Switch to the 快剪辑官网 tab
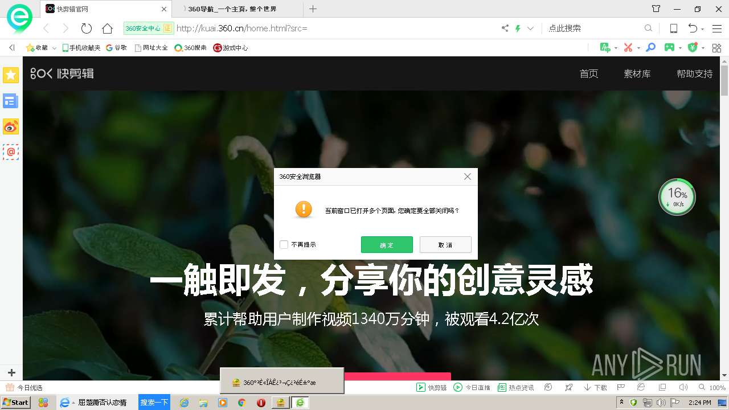 107,9
